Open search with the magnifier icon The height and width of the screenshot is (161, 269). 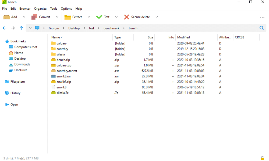(262, 28)
